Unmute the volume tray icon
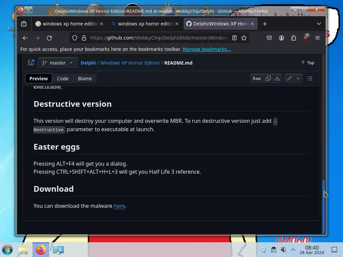The width and height of the screenshot is (343, 257). tap(283, 250)
